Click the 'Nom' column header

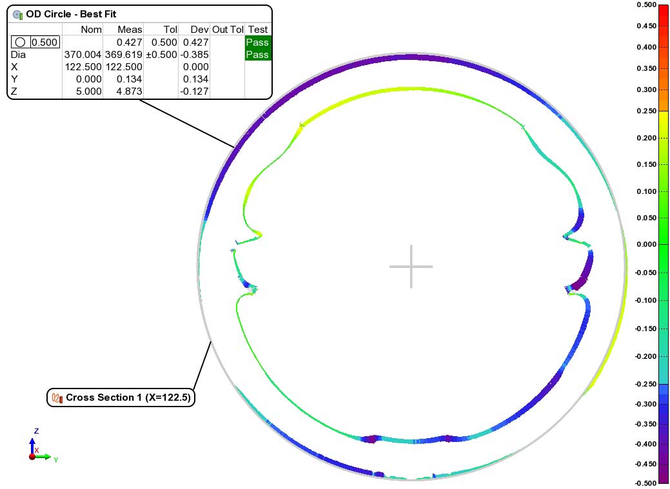92,30
